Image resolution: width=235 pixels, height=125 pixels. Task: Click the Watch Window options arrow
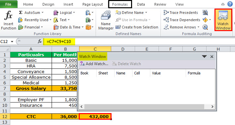(x=204, y=57)
